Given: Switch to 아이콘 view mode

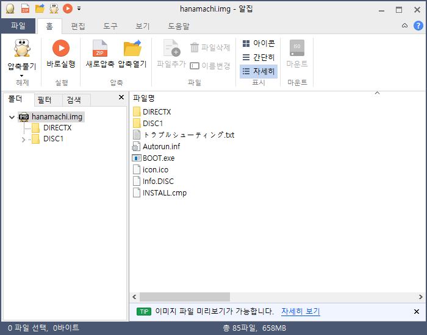Looking at the screenshot, I should tap(259, 43).
